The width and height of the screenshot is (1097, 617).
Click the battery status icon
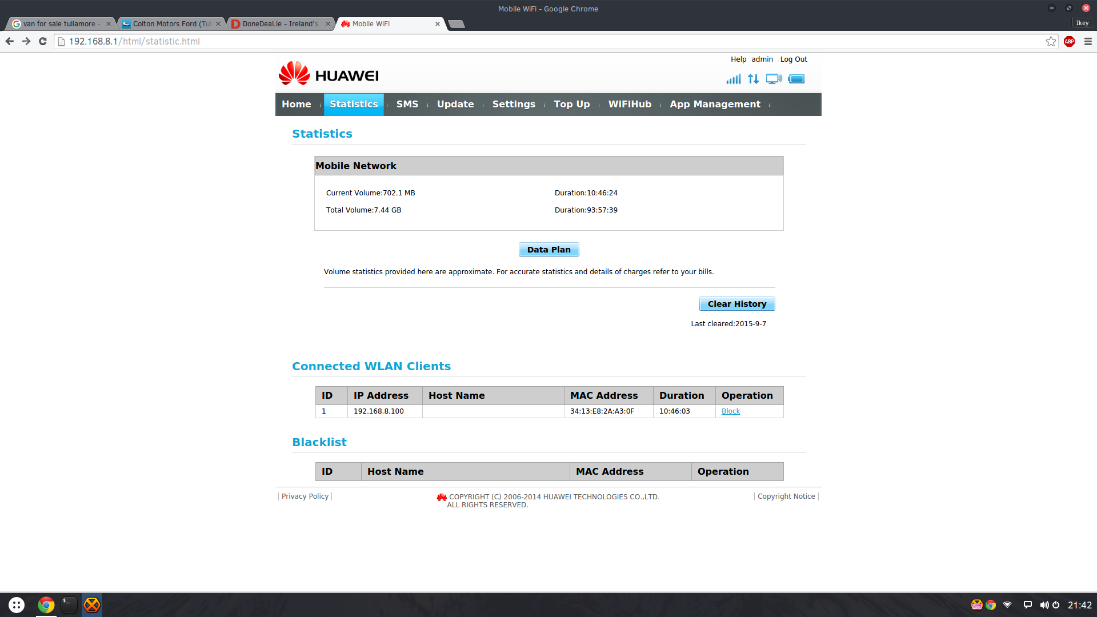[x=796, y=79]
